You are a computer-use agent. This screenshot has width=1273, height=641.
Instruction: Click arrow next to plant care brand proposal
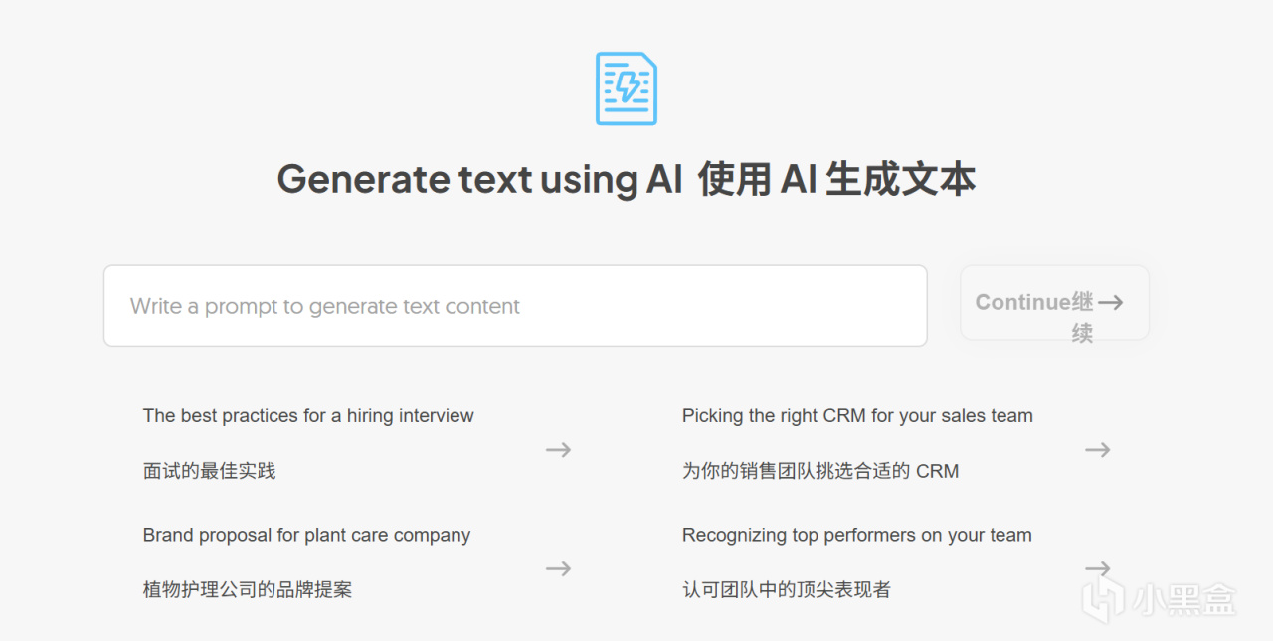pyautogui.click(x=558, y=568)
